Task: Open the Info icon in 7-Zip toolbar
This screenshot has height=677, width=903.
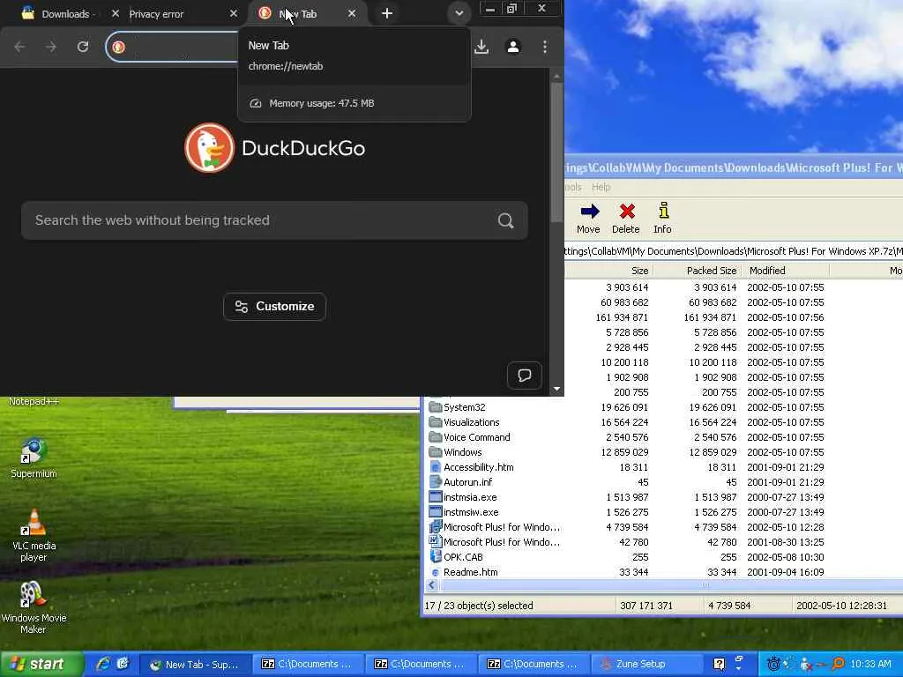Action: [x=663, y=211]
